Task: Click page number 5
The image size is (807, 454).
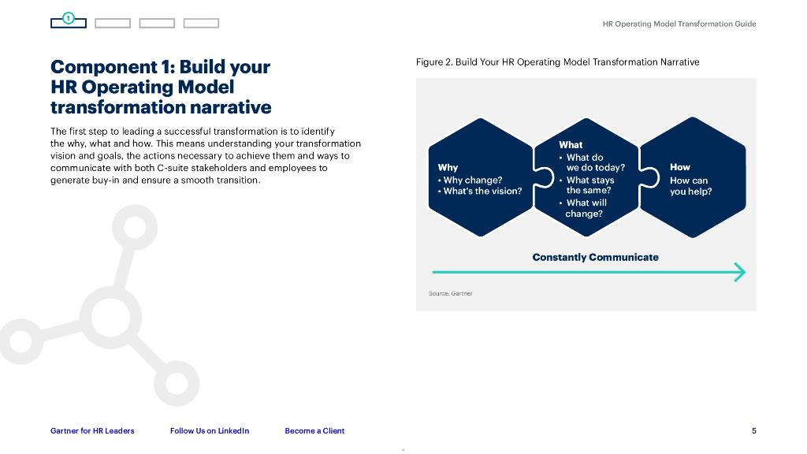Action: (754, 431)
